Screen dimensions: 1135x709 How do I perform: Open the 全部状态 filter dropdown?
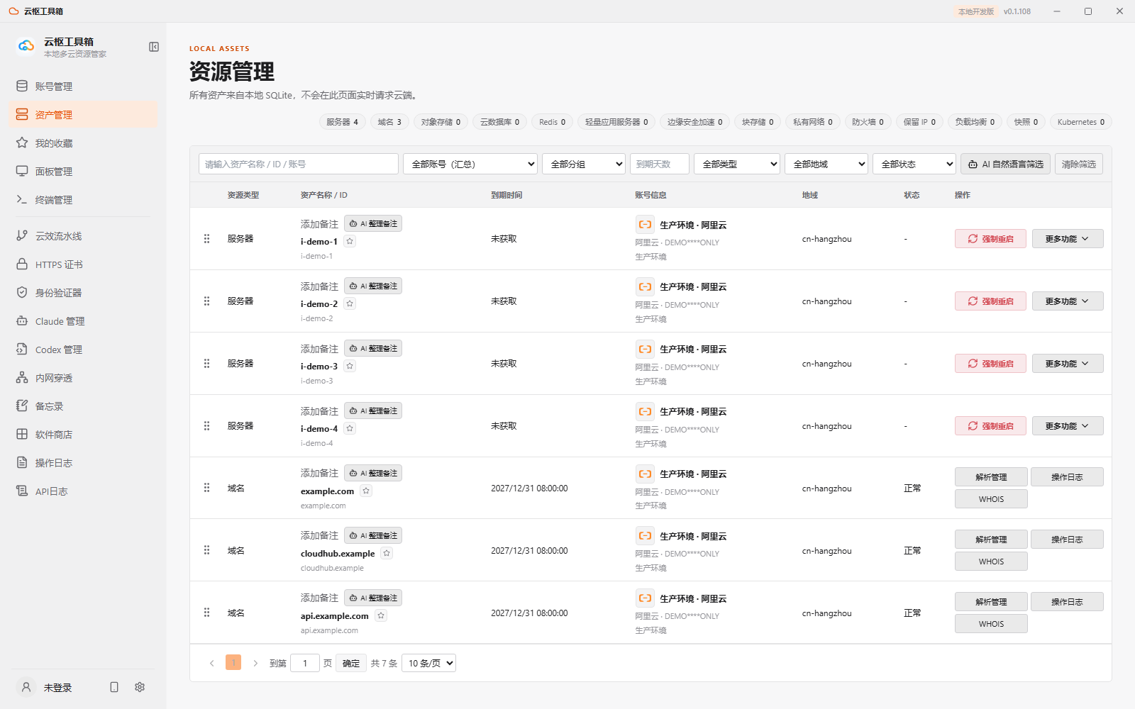(914, 164)
